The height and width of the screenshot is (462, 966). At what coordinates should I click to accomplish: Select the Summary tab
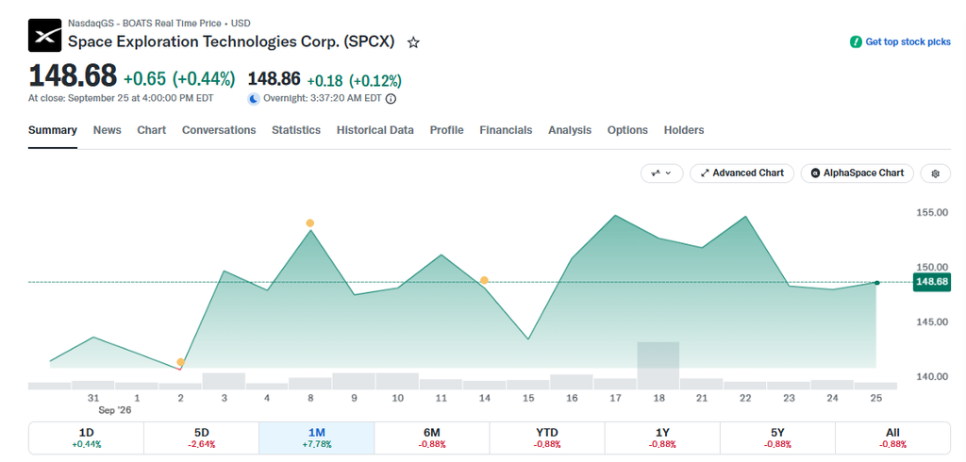tap(53, 130)
